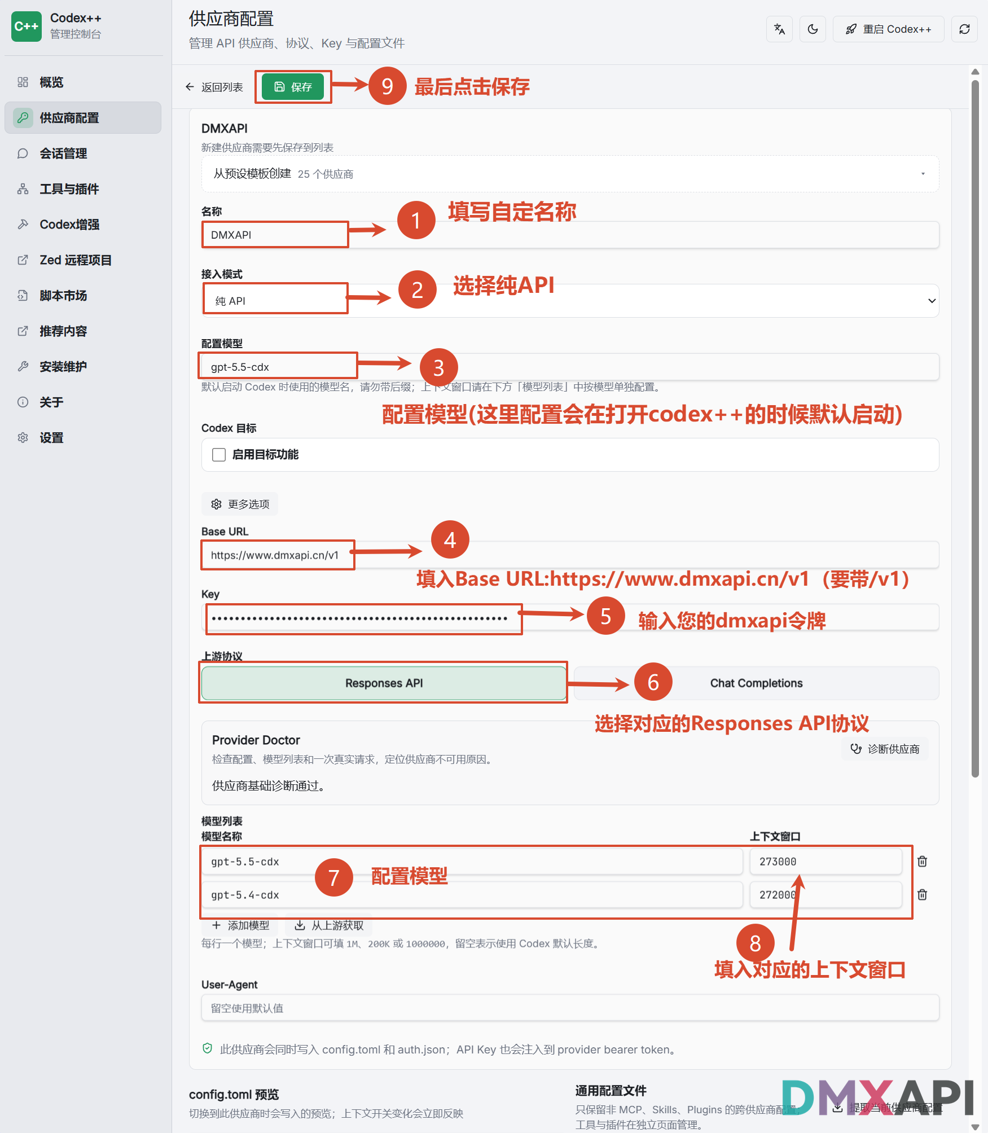The image size is (988, 1133).
Task: Go to 安装维护 page
Action: pyautogui.click(x=83, y=367)
